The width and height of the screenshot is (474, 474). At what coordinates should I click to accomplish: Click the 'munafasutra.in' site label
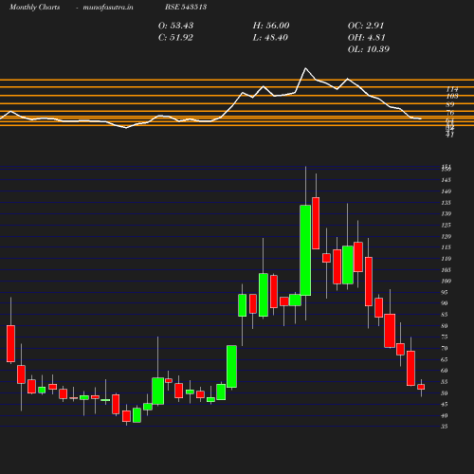click(108, 7)
